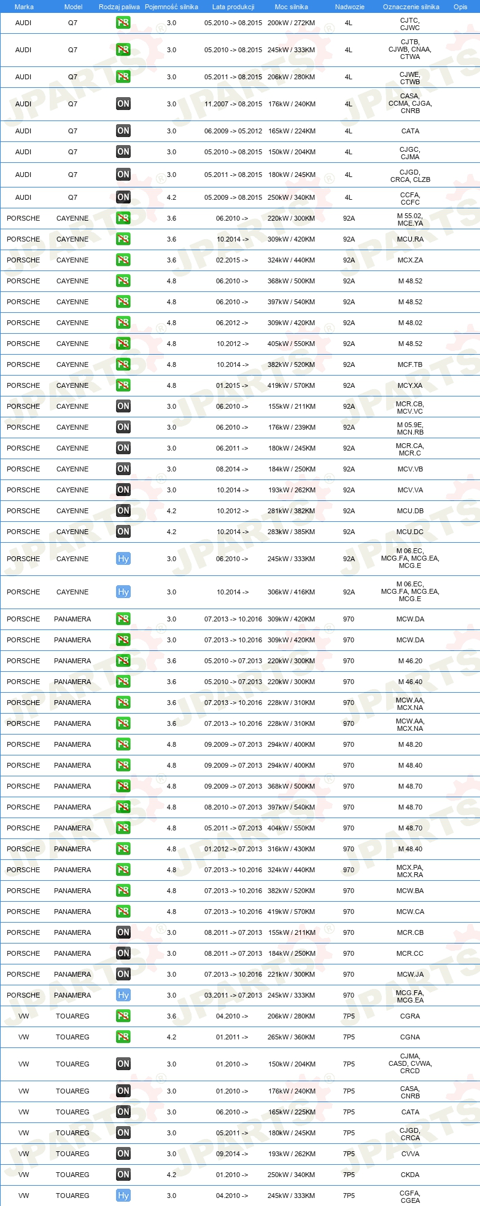480x1206 pixels.
Task: Select power value '200kW / 272KM'
Action: click(292, 23)
